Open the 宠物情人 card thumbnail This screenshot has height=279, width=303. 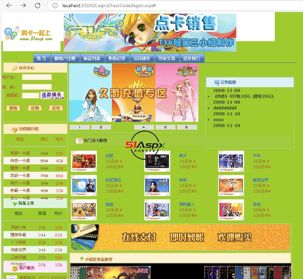coord(157,210)
